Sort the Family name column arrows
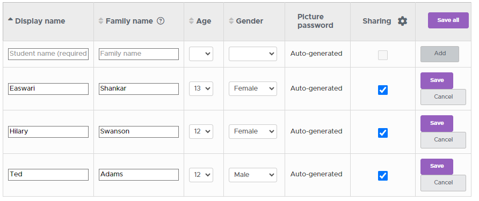479x201 pixels. pos(101,21)
